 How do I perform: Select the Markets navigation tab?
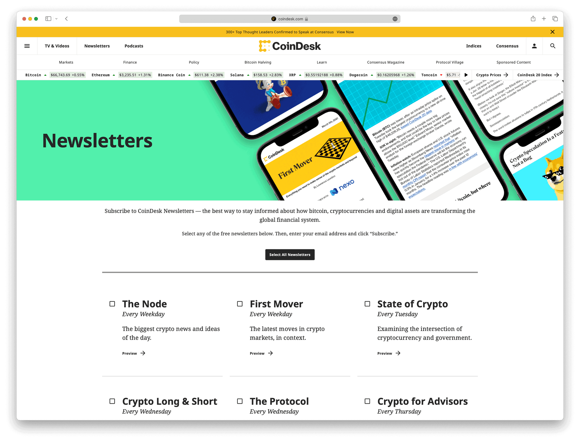[x=66, y=62]
